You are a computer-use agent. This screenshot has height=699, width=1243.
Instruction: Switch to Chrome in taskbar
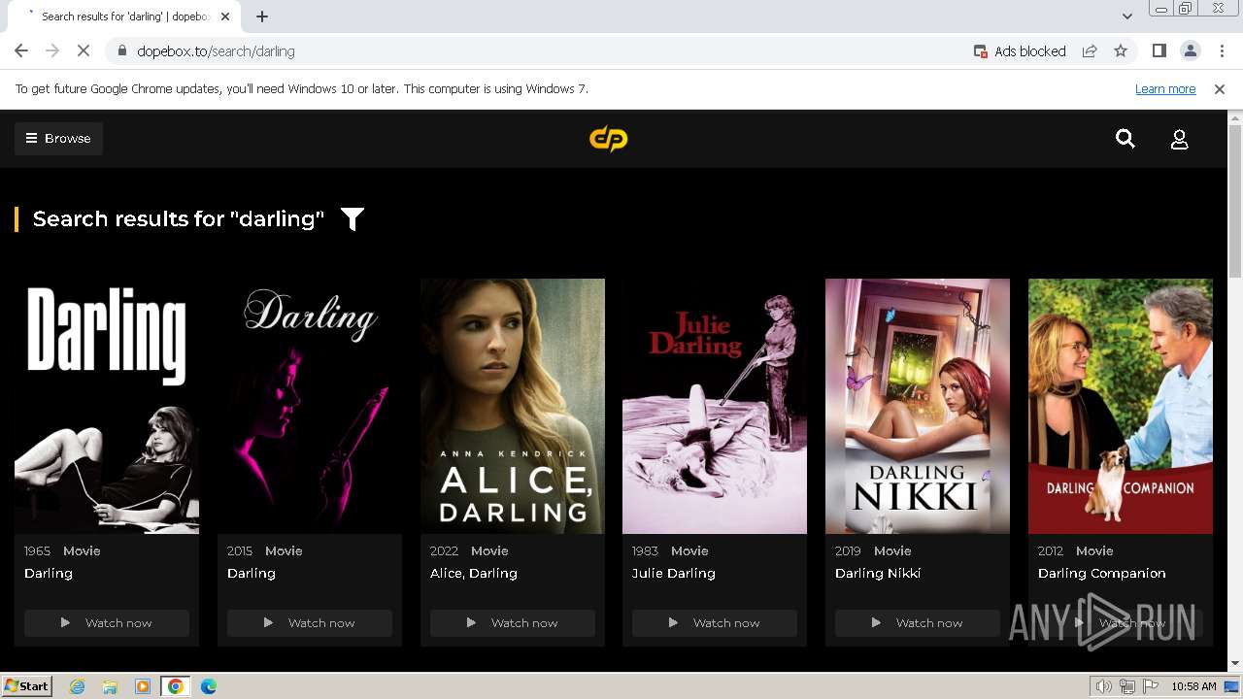tap(175, 686)
